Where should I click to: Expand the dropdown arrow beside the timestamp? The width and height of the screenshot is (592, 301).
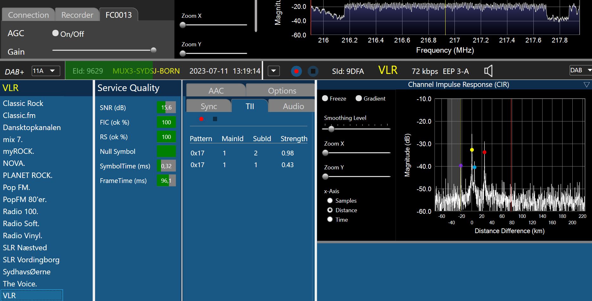(273, 71)
